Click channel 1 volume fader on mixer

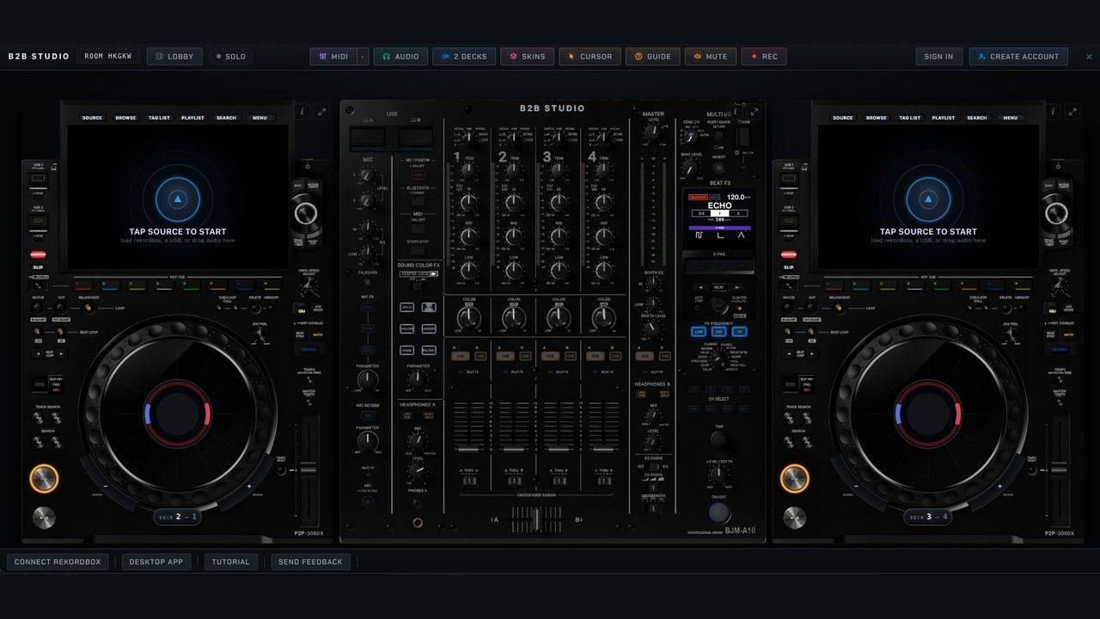[x=468, y=448]
